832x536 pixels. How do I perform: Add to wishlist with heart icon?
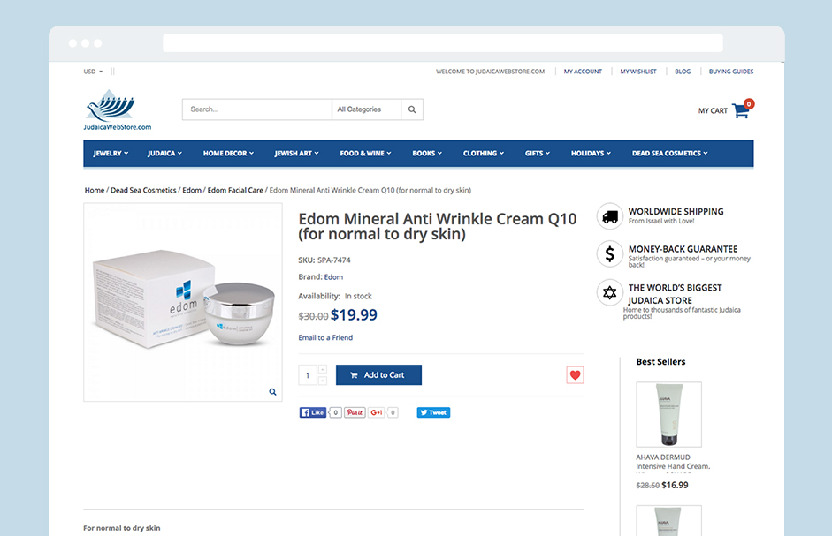tap(575, 374)
